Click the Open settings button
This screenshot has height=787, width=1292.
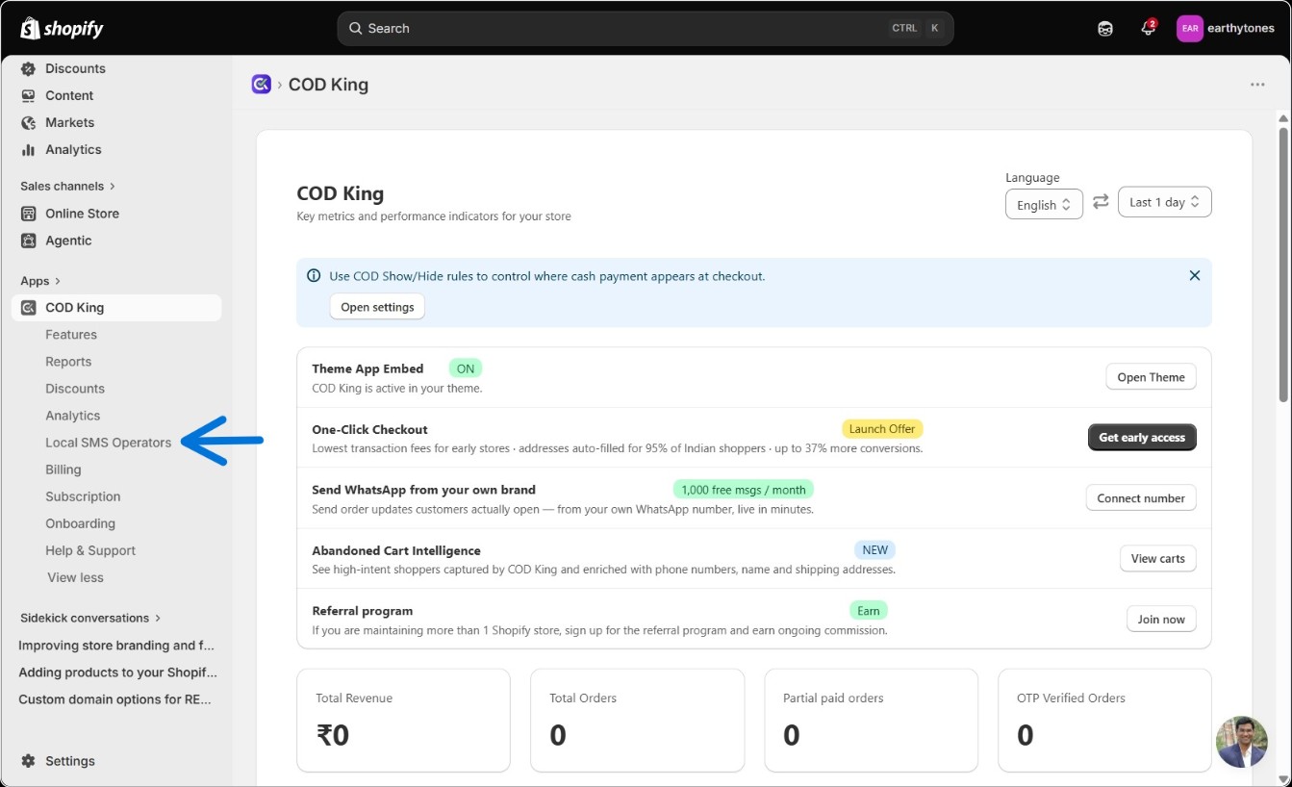(377, 307)
